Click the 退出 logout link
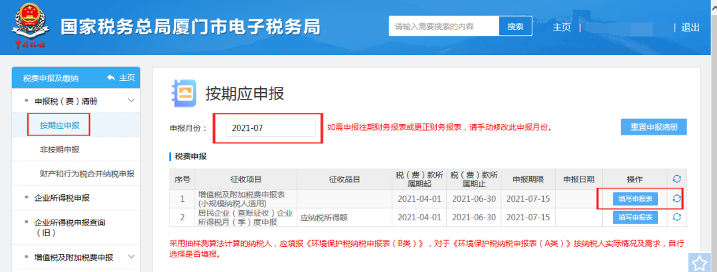The width and height of the screenshot is (717, 272). pyautogui.click(x=690, y=27)
